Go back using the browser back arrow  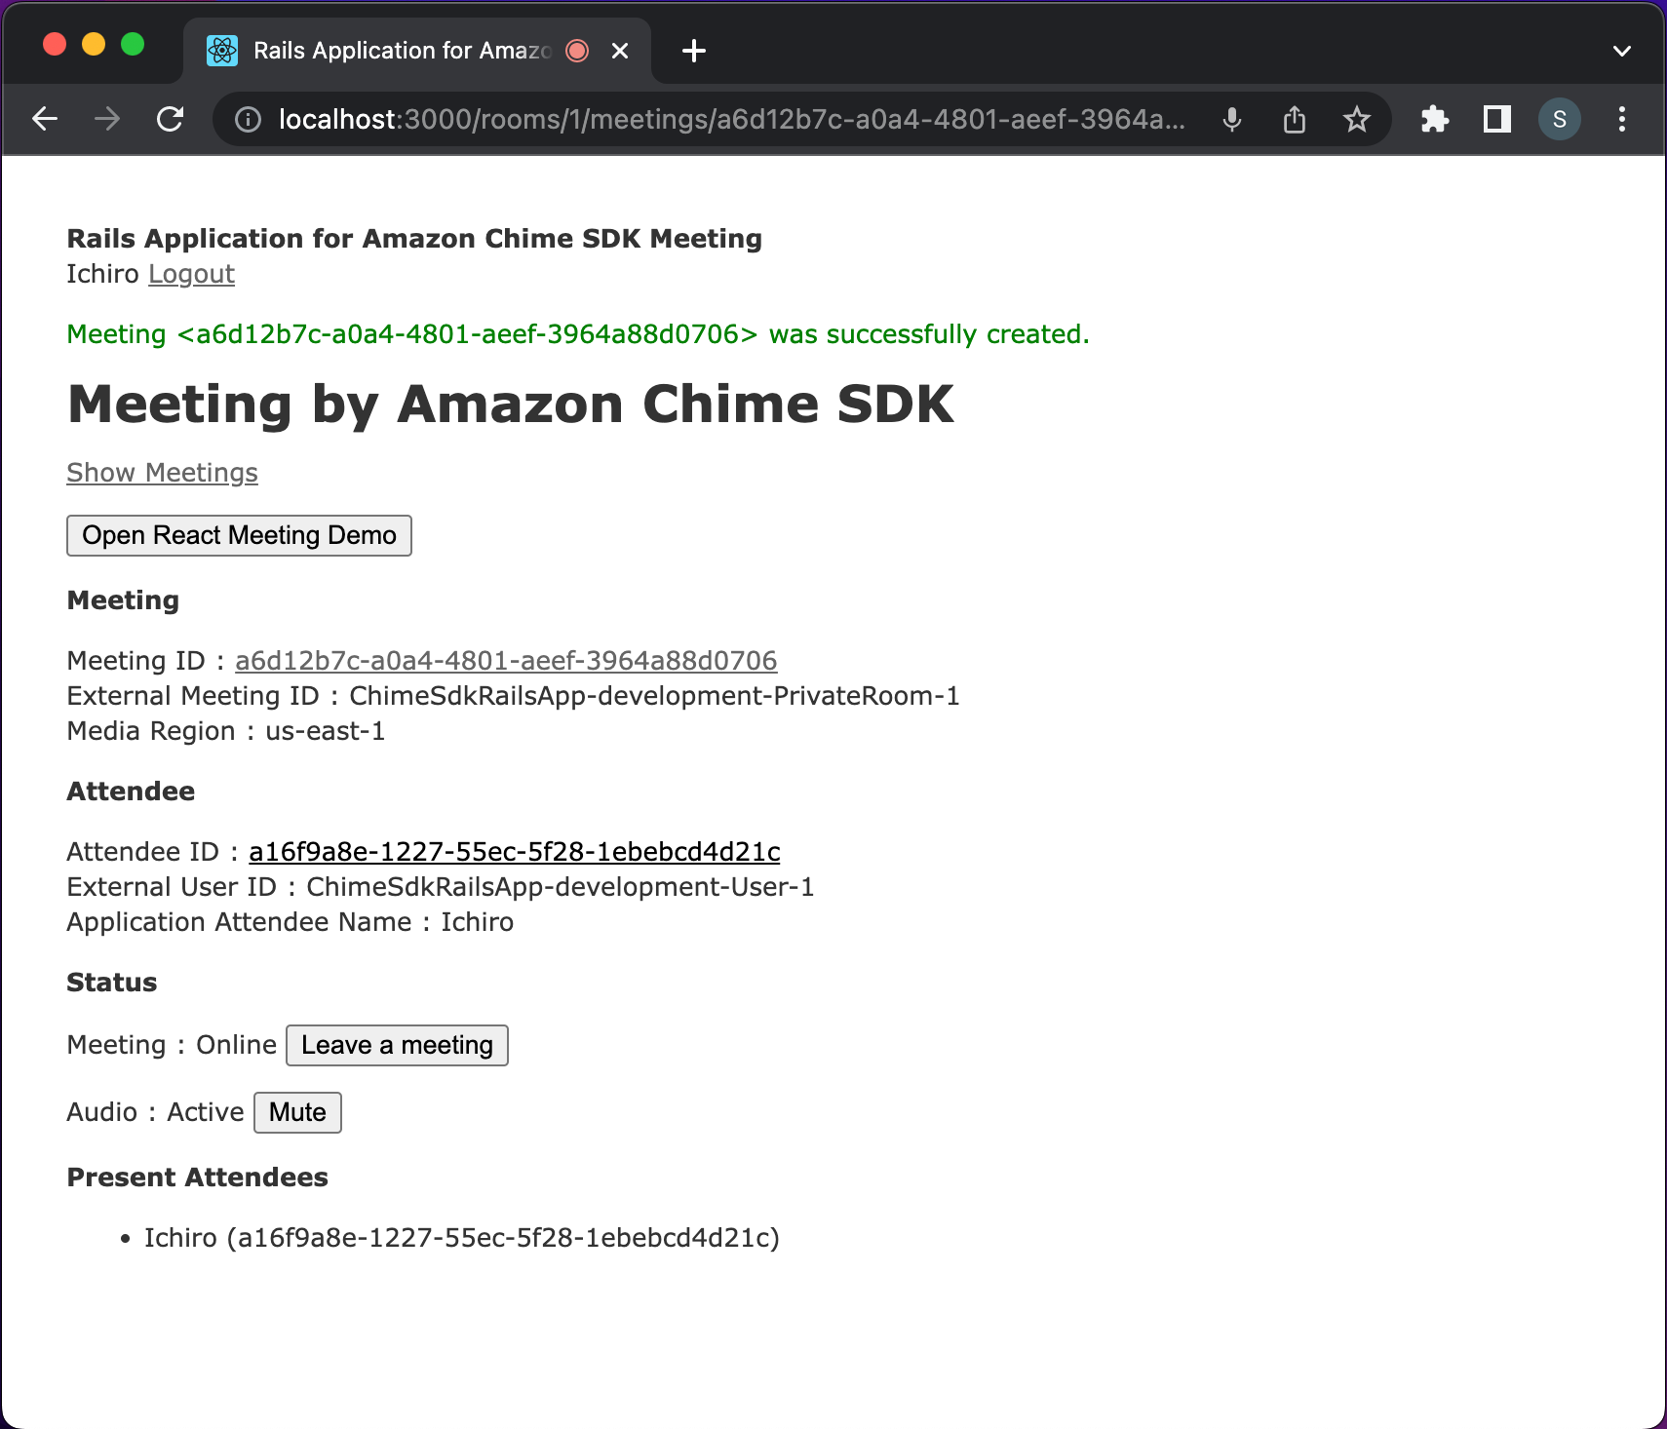45,119
